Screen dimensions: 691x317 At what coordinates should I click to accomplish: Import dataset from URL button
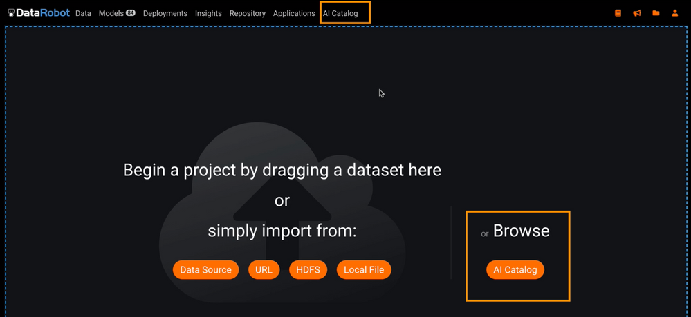point(264,270)
